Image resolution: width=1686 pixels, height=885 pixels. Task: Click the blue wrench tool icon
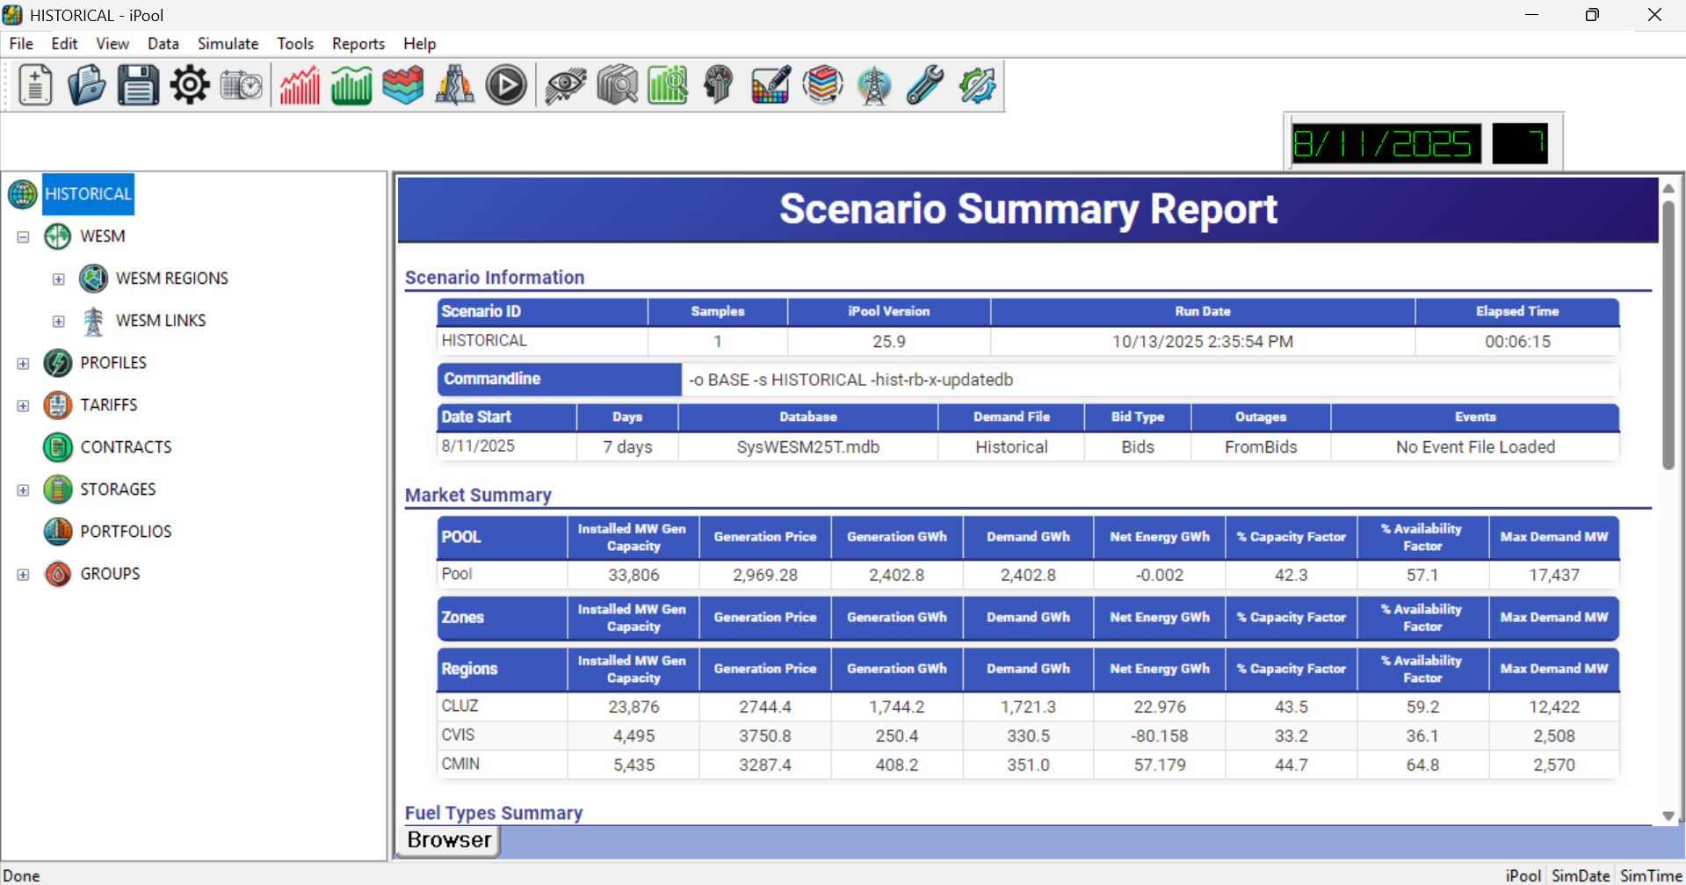(925, 86)
